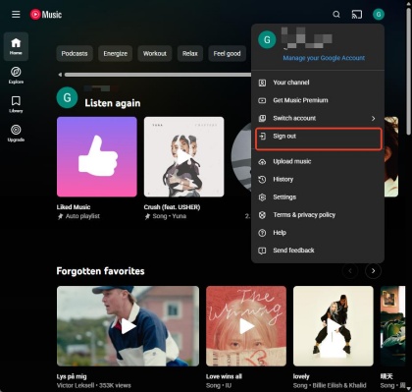Viewport: 412px width, 392px height.
Task: Play the Lys på mig video thumbnail
Action: [128, 326]
